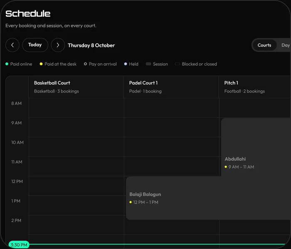Open Bolaji Balogun 12 PM booking

(x=208, y=198)
